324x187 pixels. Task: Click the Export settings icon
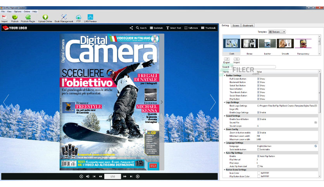(x=227, y=59)
